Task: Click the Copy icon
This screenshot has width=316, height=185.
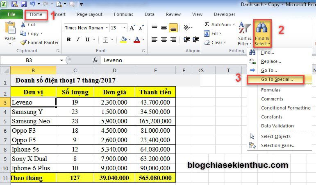Action: [23, 33]
